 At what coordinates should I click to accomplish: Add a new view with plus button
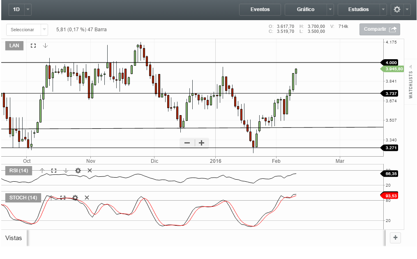point(395,238)
